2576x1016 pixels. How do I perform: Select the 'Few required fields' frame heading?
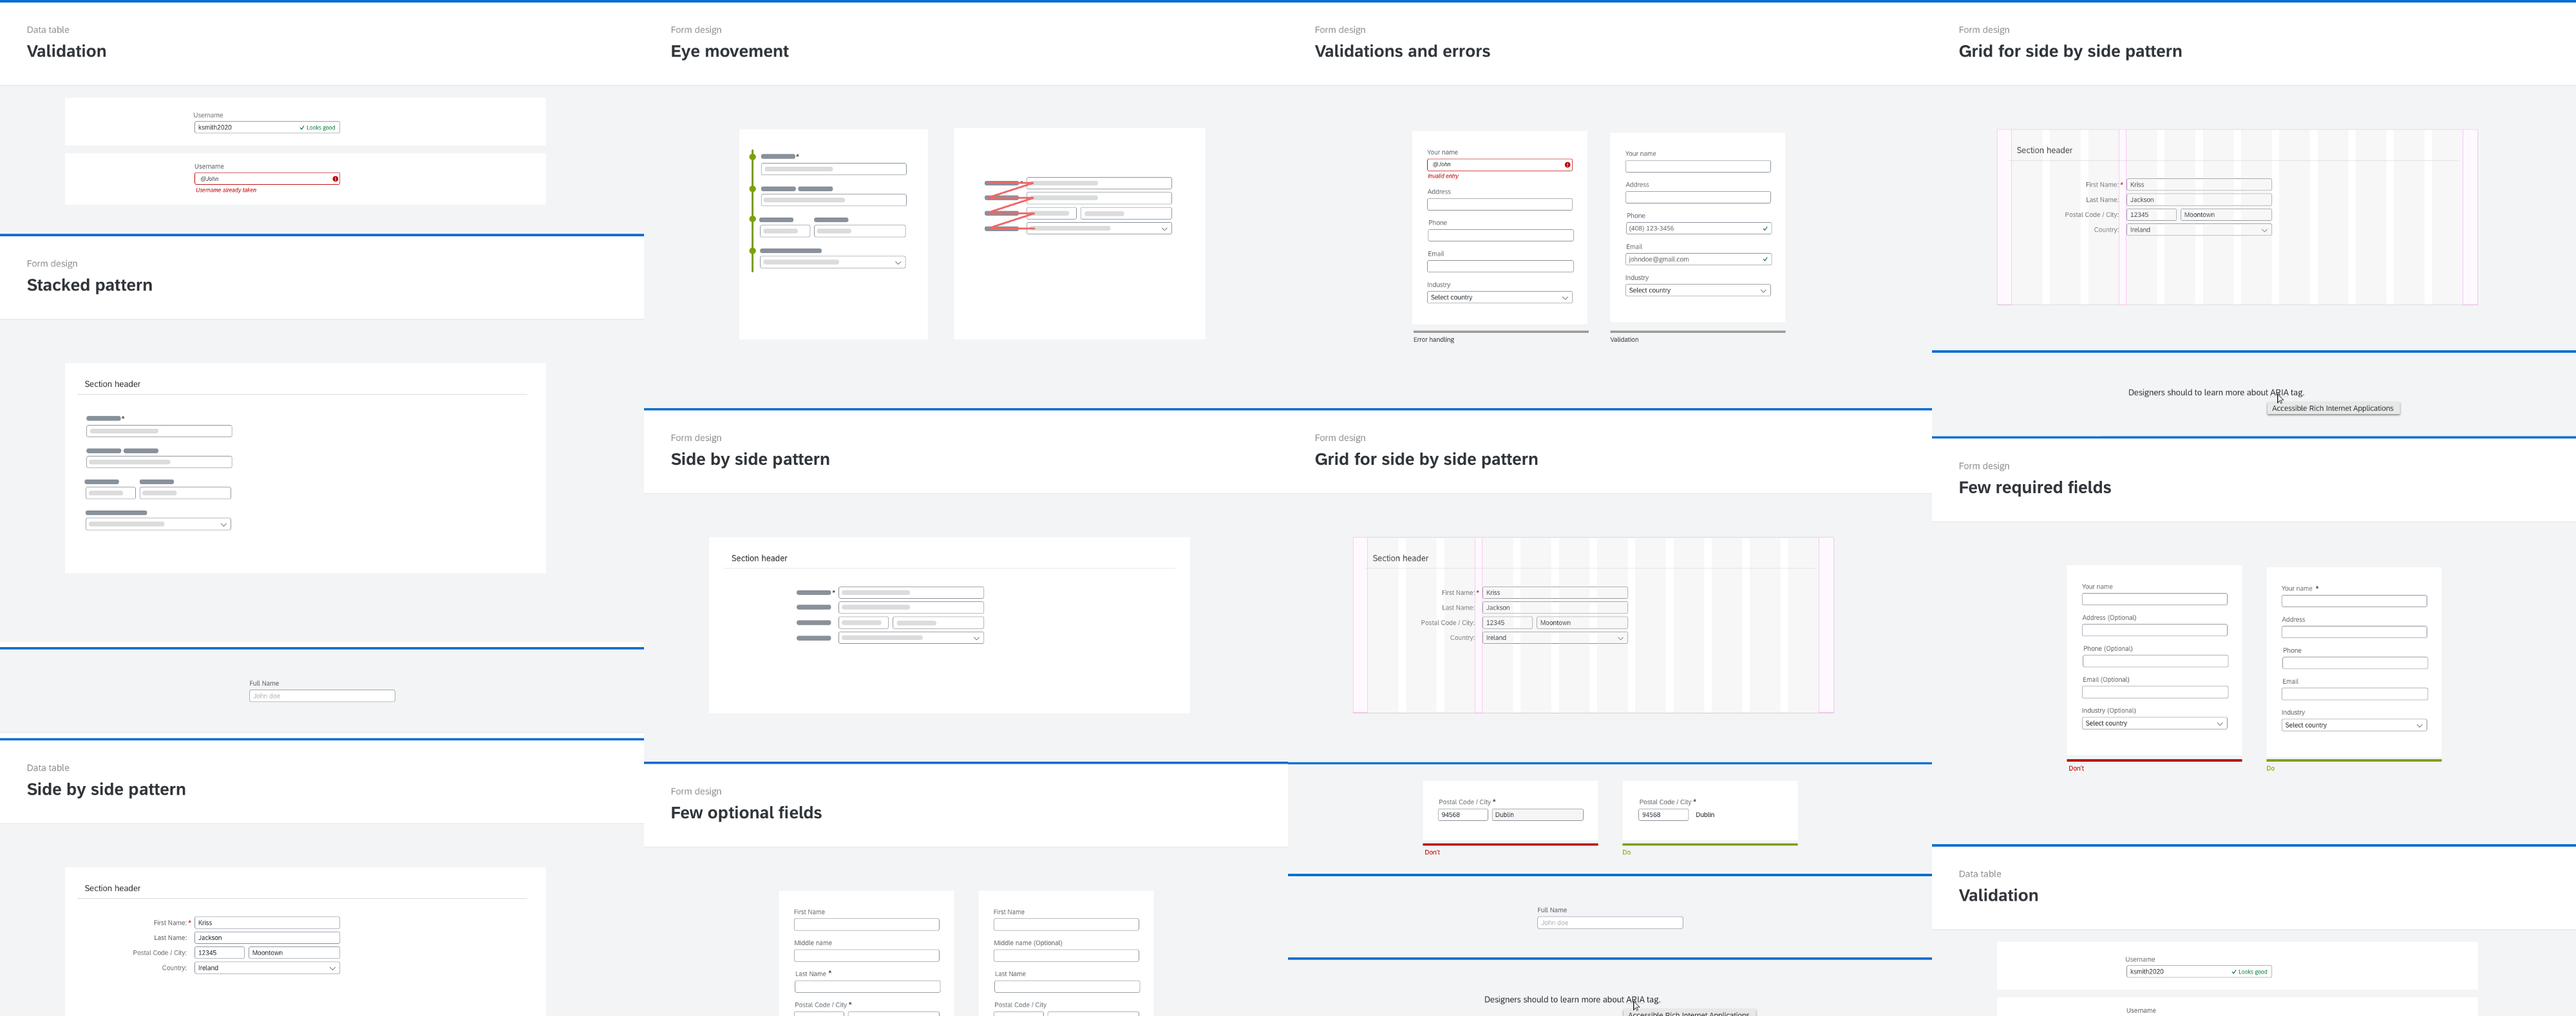coord(2034,488)
